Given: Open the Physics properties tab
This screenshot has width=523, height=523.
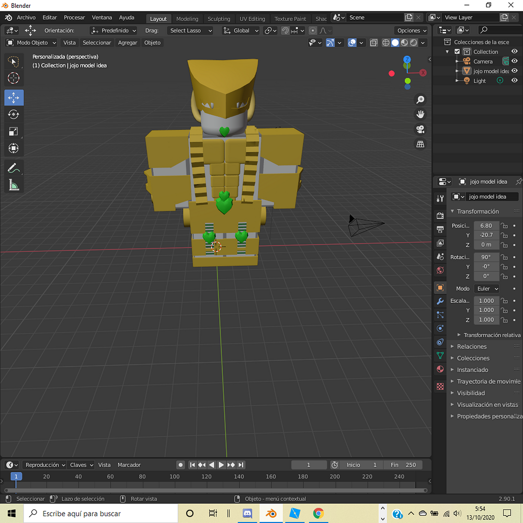Looking at the screenshot, I should pyautogui.click(x=440, y=328).
